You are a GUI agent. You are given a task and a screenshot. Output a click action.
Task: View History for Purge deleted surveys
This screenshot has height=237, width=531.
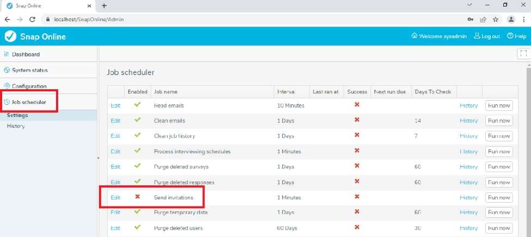point(468,167)
